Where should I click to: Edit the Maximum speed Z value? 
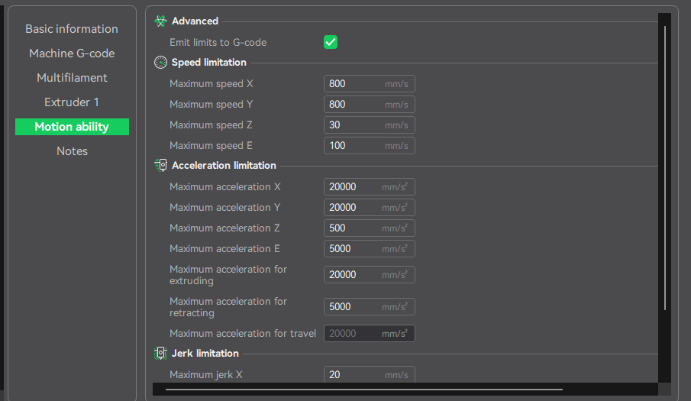click(x=370, y=125)
